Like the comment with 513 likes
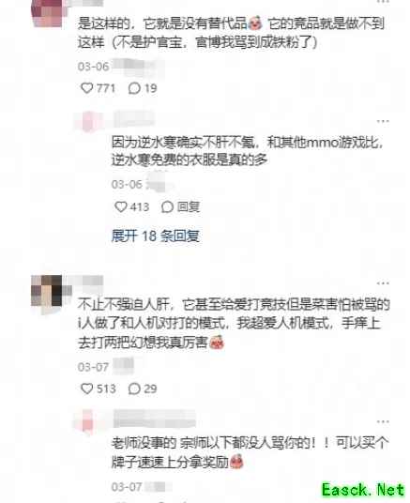Image resolution: width=410 pixels, height=503 pixels. coord(86,389)
